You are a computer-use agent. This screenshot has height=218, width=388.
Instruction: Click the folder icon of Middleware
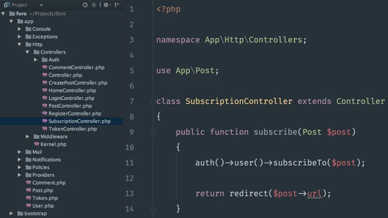tap(37, 136)
